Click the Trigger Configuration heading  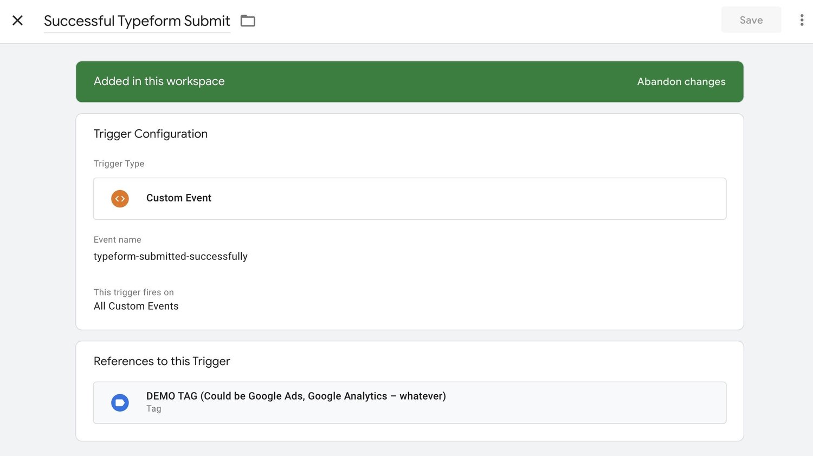tap(151, 134)
